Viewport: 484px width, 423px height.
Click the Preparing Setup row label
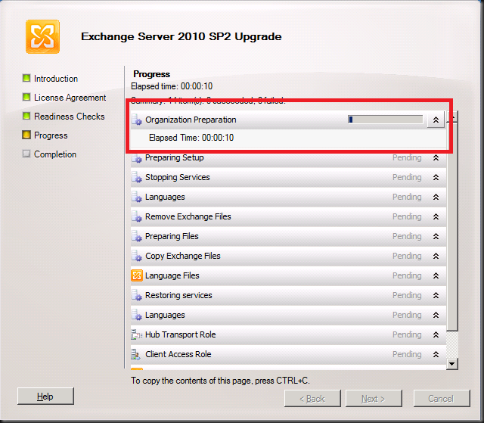[x=175, y=158]
